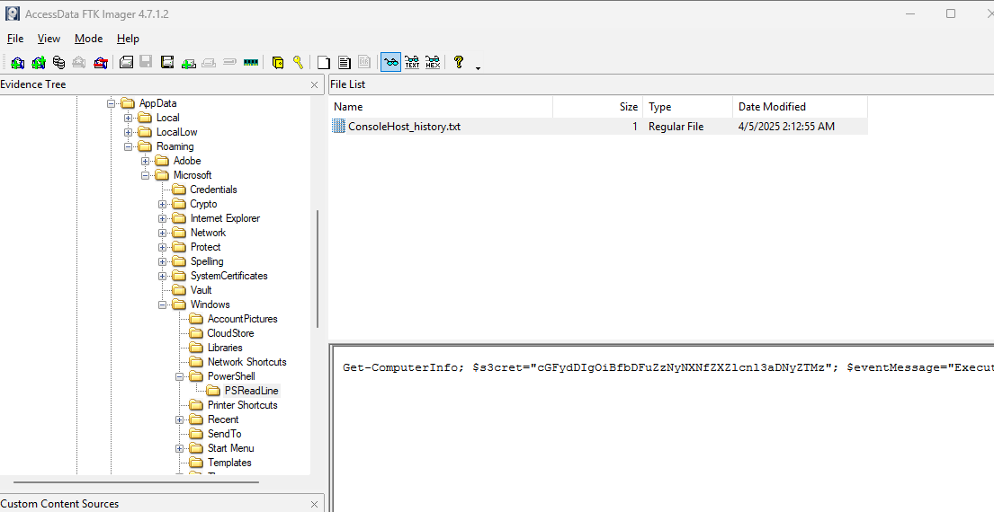The image size is (994, 512).
Task: Expand the Crypto folder node
Action: [162, 204]
